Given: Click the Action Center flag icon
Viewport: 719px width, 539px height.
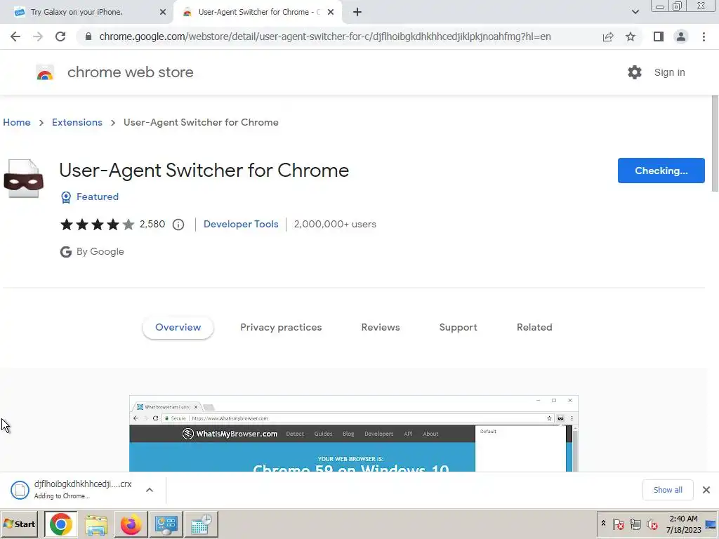Looking at the screenshot, I should pos(618,524).
